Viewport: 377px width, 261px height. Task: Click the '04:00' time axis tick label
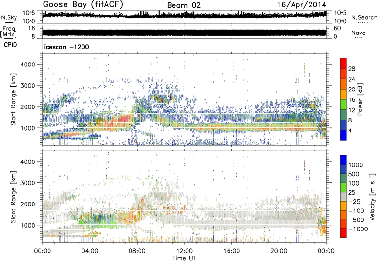pos(90,251)
